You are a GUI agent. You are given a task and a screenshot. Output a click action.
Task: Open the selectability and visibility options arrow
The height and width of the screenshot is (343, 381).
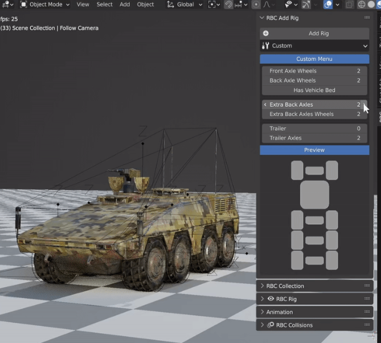pyautogui.click(x=296, y=5)
